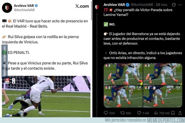Click the reply comment icon with 704
This screenshot has height=123, width=185.
point(106,113)
